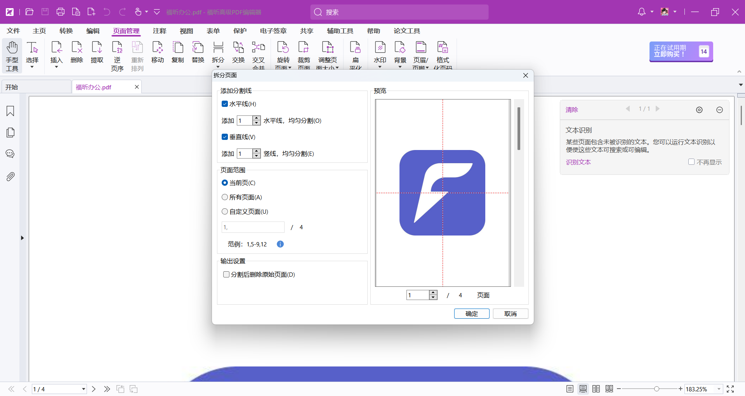This screenshot has height=396, width=745.
Task: Click the 识别文本 link
Action: tap(578, 162)
